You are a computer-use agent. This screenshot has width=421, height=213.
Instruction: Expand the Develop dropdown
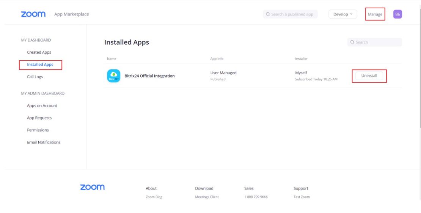(x=342, y=14)
